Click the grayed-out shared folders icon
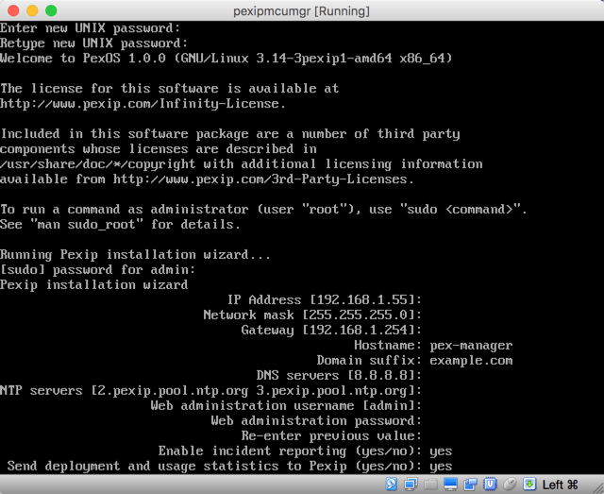Image resolution: width=604 pixels, height=494 pixels. click(x=430, y=485)
